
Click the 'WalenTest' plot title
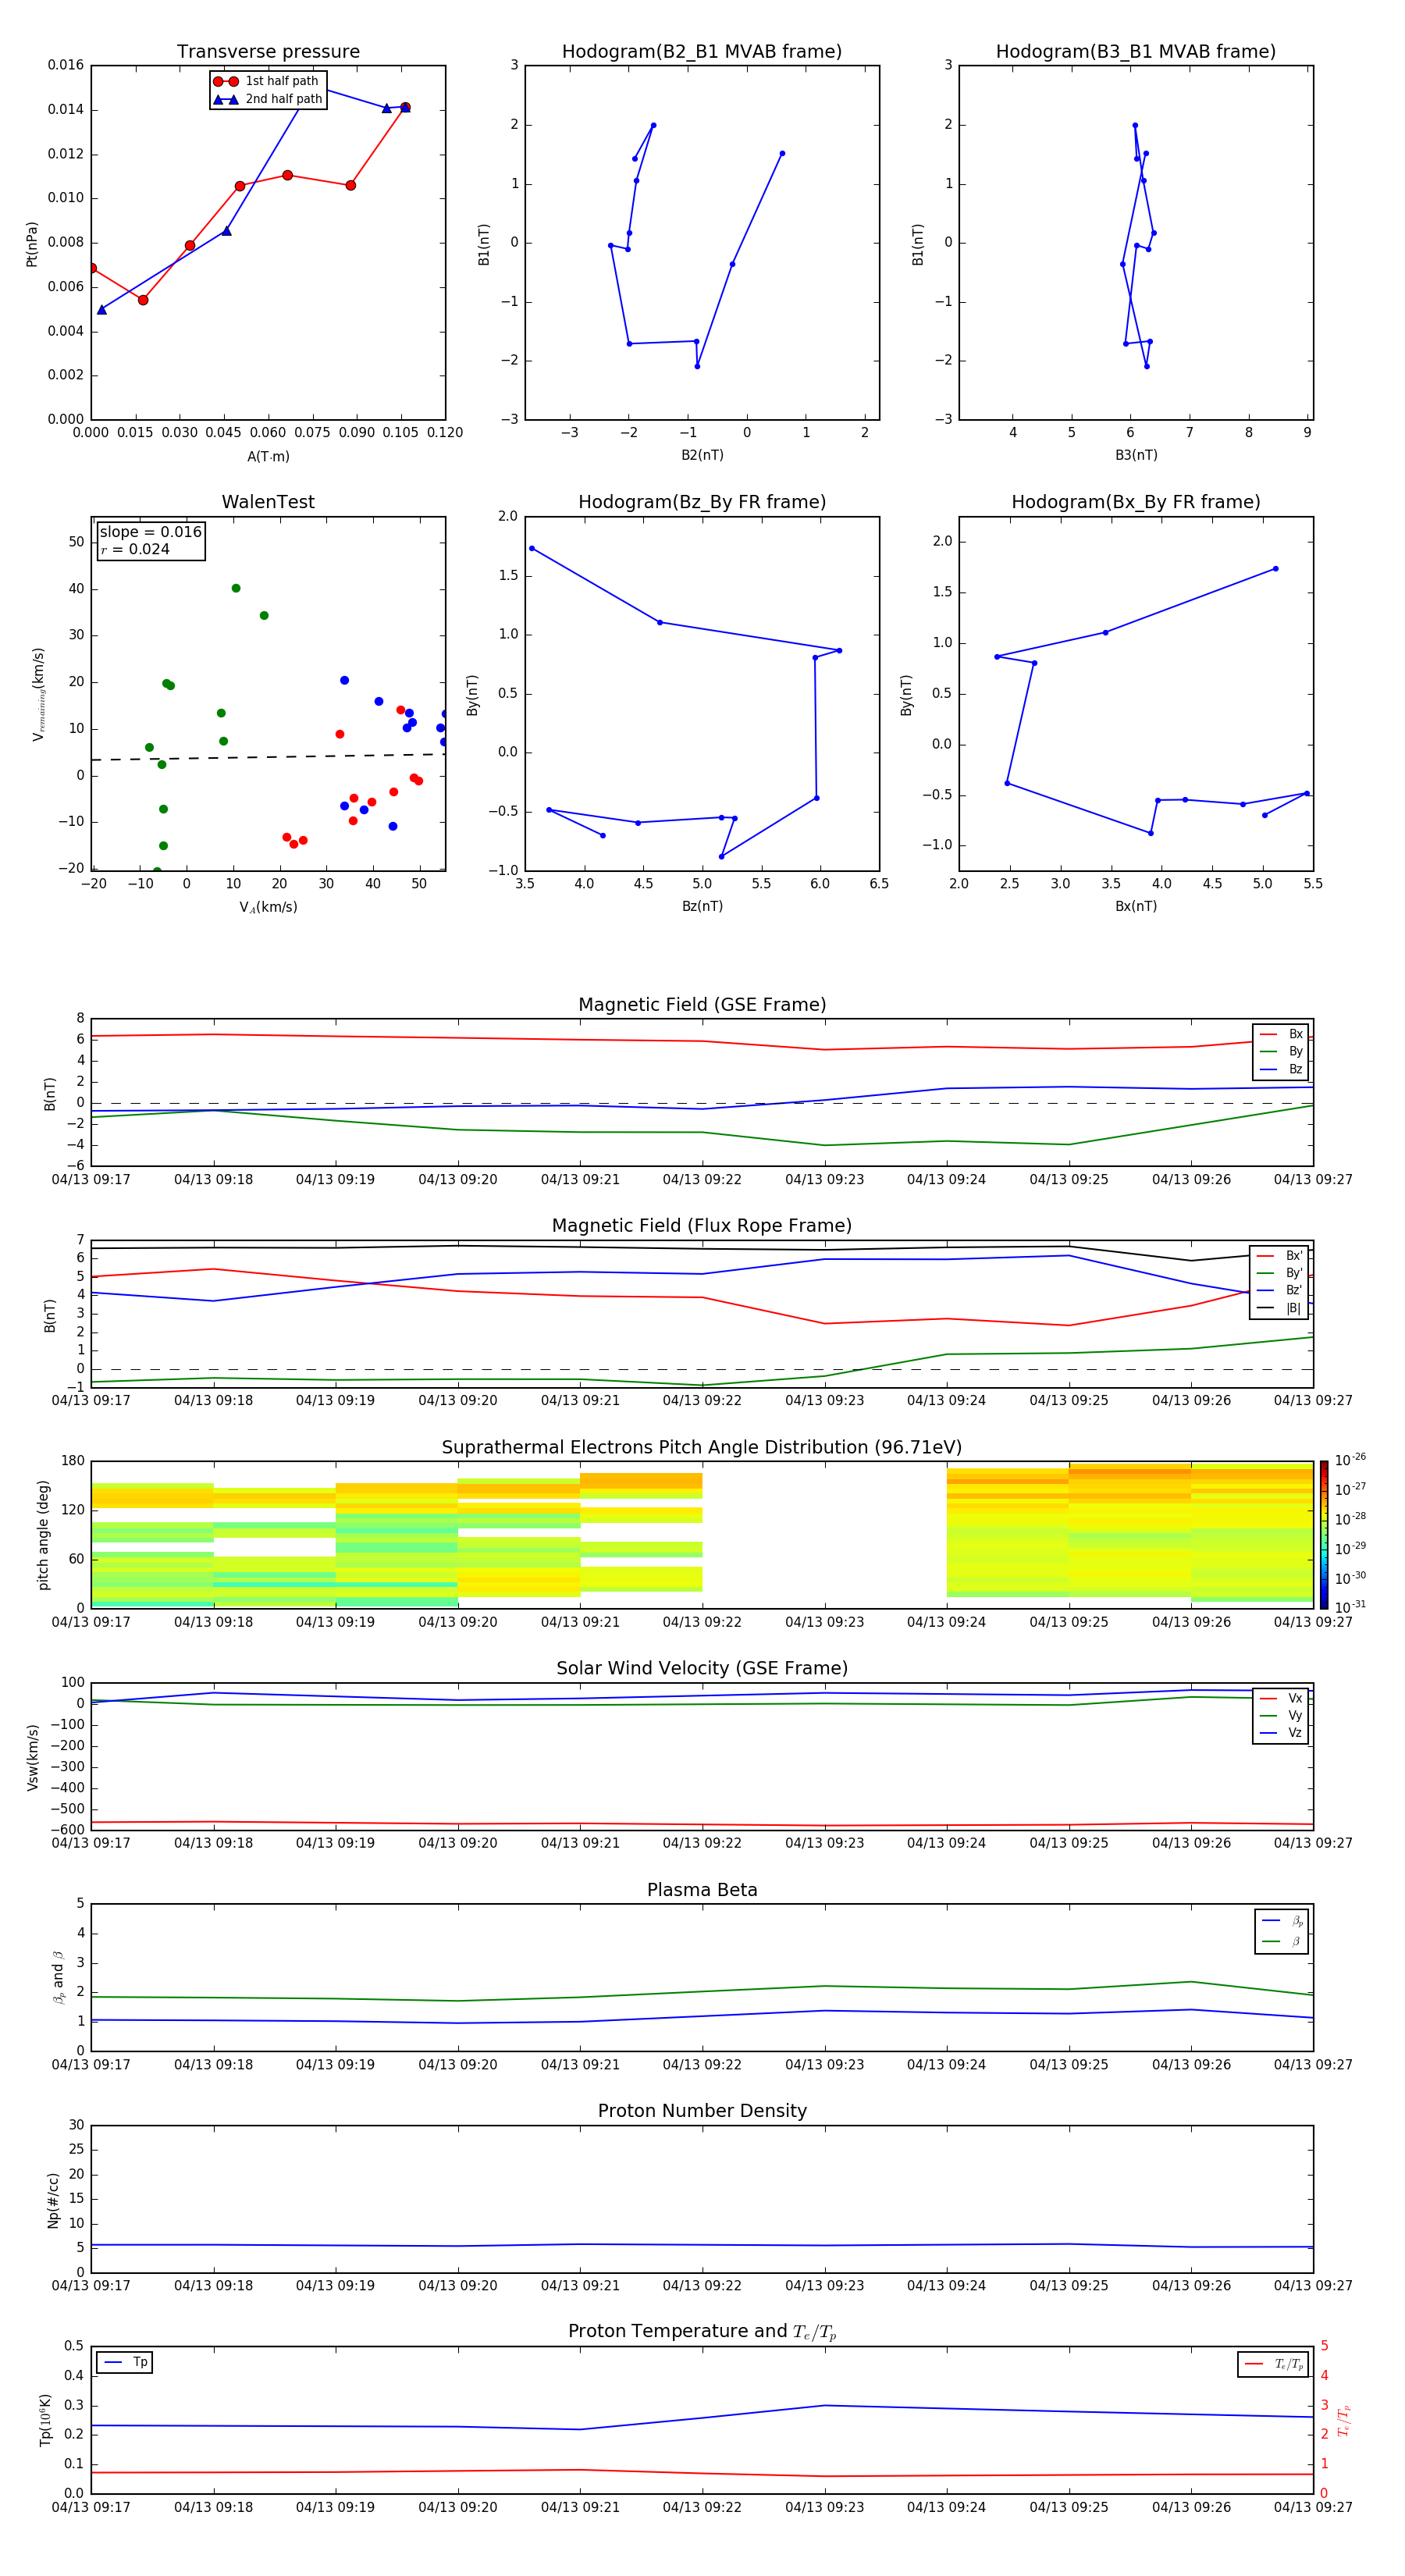point(268,502)
